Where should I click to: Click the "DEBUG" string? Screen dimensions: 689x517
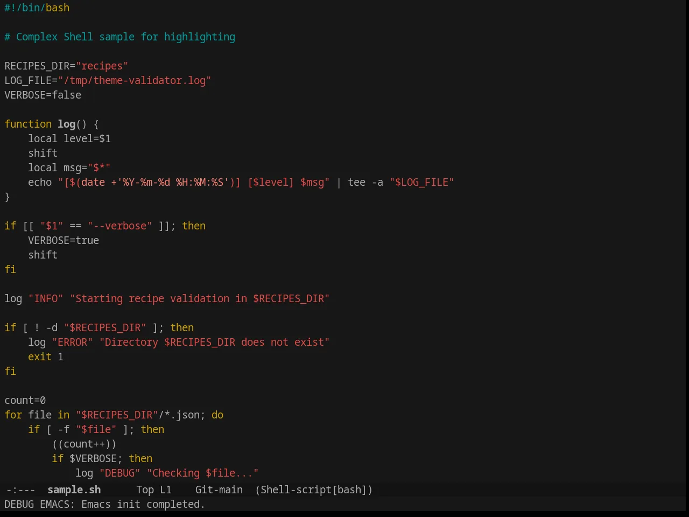(x=119, y=473)
